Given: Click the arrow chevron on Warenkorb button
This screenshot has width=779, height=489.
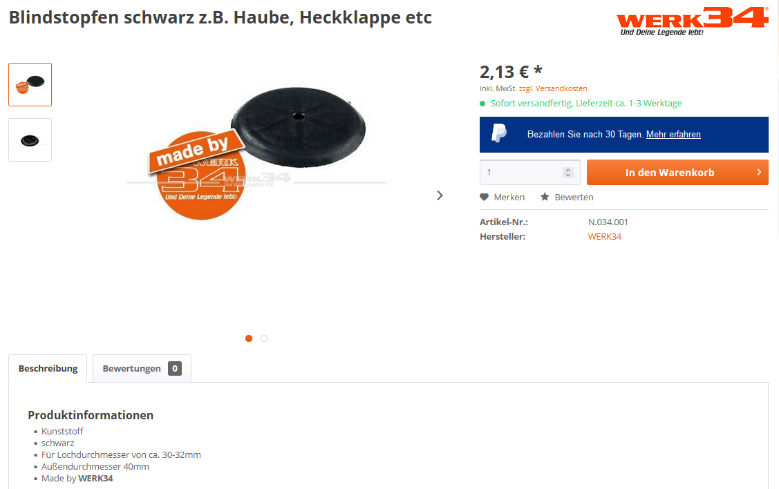Looking at the screenshot, I should click(759, 172).
